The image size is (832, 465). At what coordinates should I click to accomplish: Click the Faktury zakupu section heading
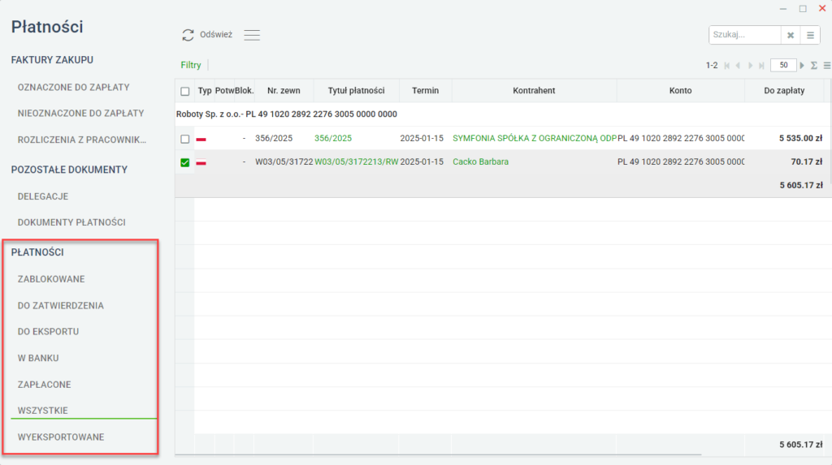(52, 60)
